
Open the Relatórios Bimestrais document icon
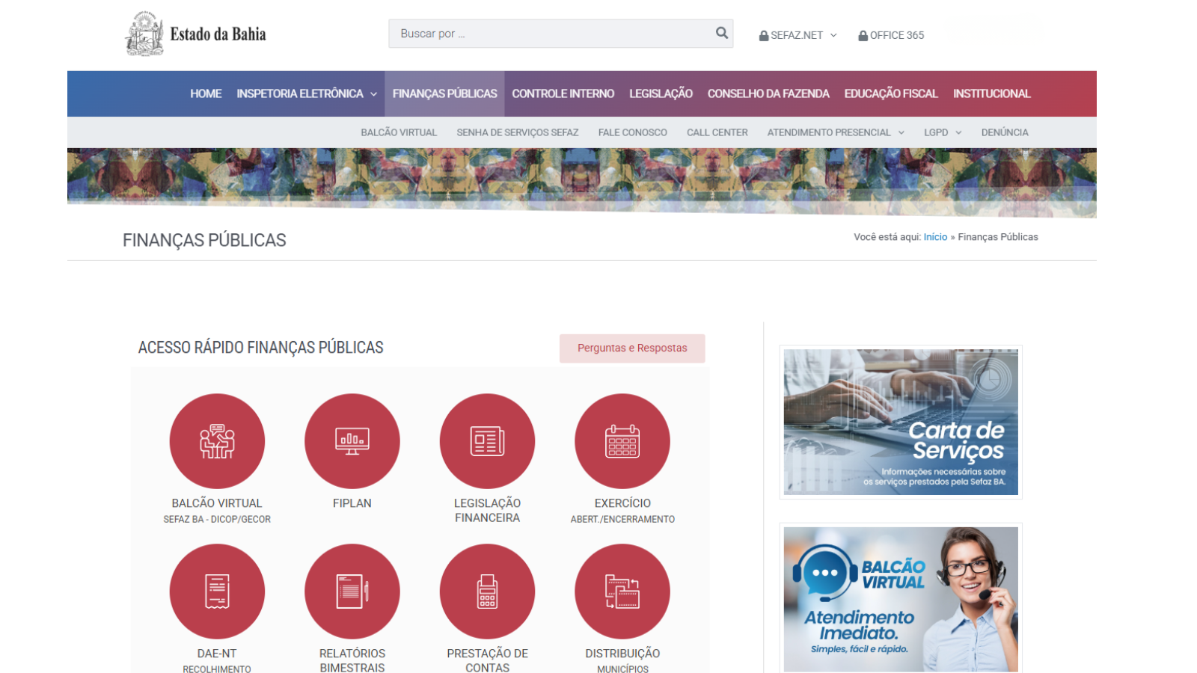click(352, 591)
